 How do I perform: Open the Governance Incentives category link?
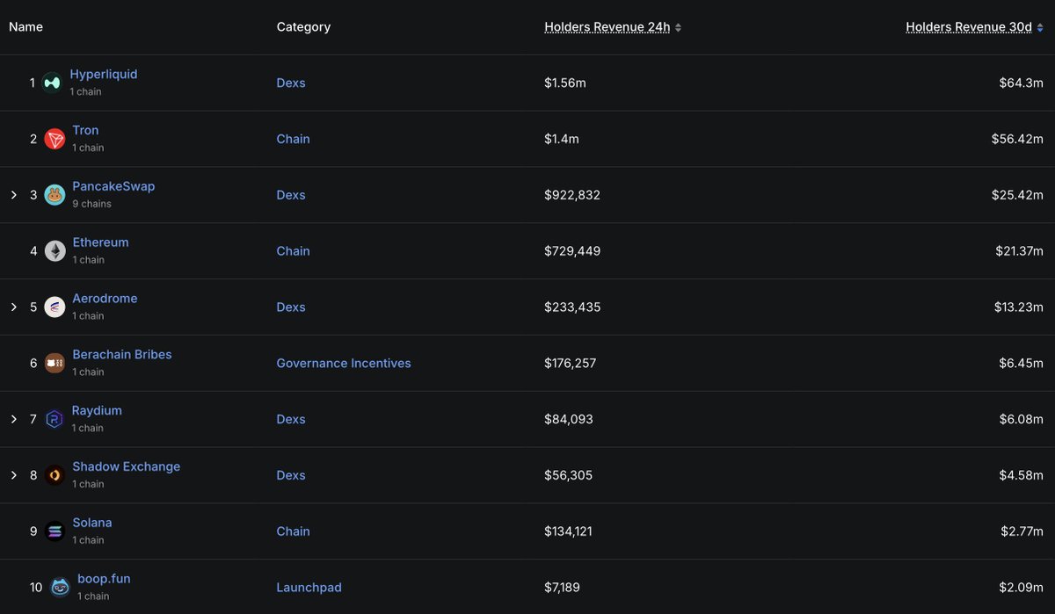[x=344, y=364]
